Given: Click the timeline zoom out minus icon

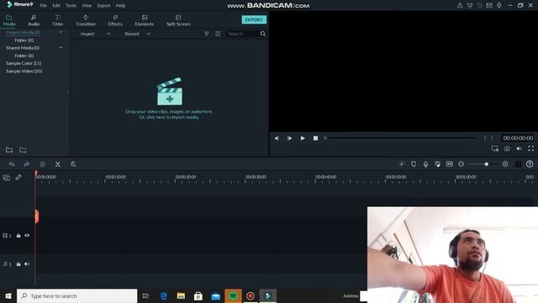Looking at the screenshot, I should pos(462,164).
